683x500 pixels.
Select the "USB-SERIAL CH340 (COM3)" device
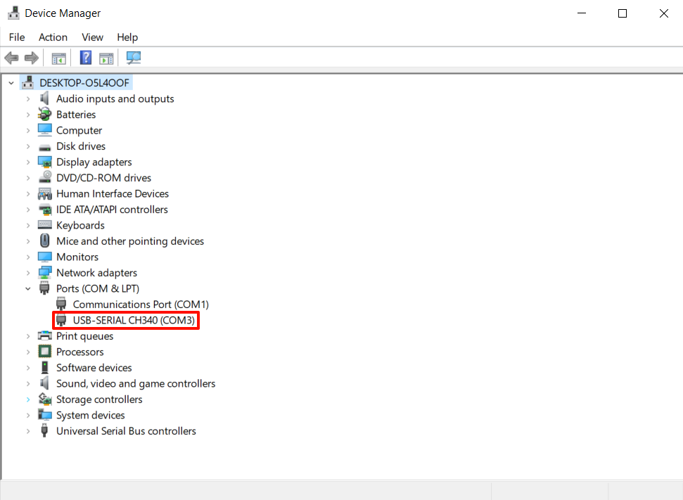(x=134, y=320)
